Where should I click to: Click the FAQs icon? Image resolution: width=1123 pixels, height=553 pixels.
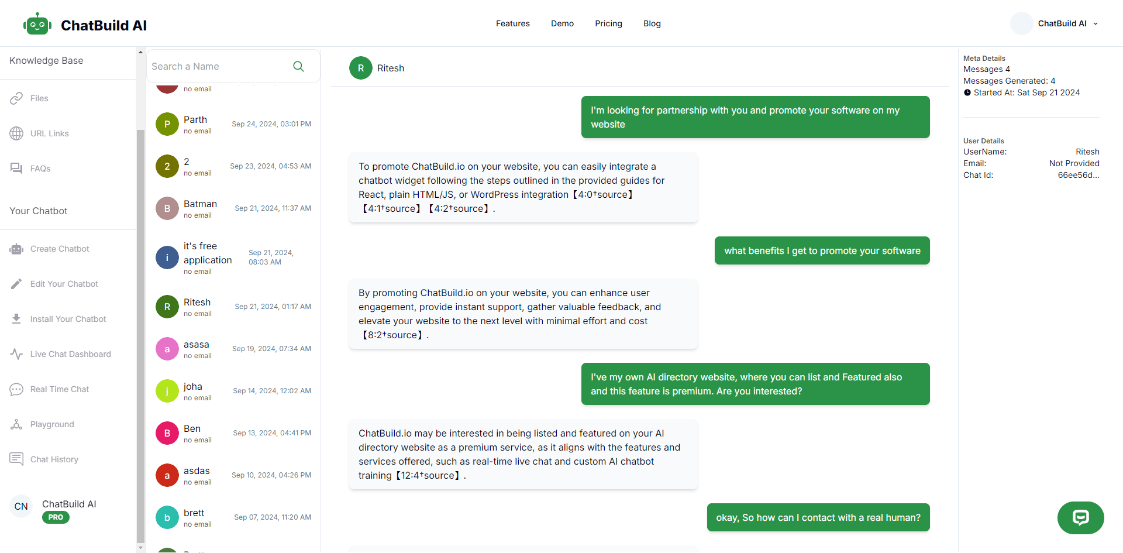pyautogui.click(x=17, y=169)
